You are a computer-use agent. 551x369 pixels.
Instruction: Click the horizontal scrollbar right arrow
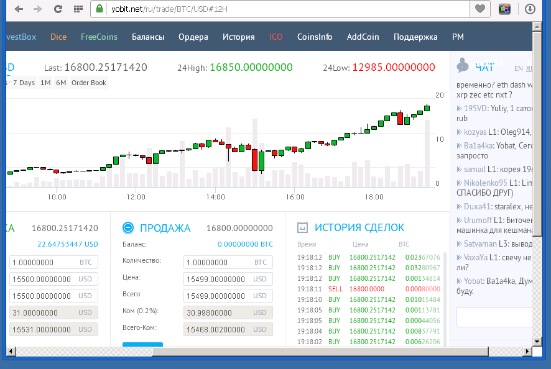[x=527, y=351]
